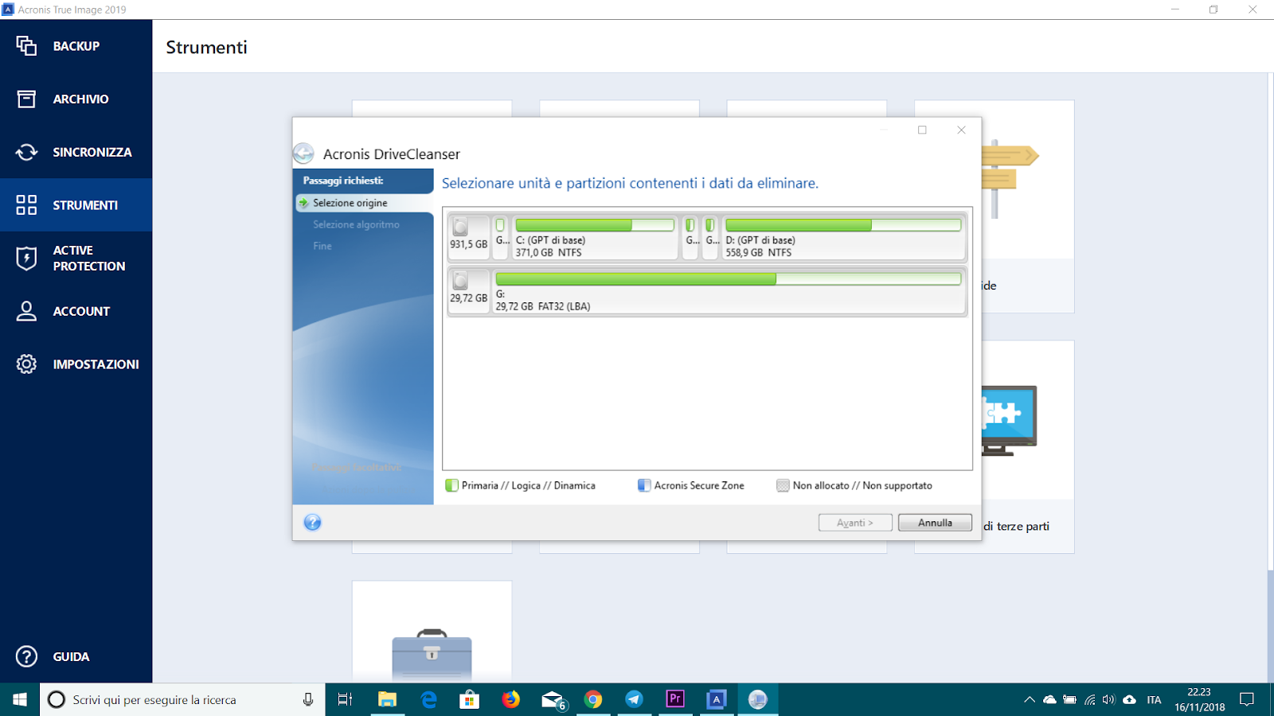Image resolution: width=1274 pixels, height=716 pixels.
Task: Click the toolbox tool card in Strumenti
Action: coord(432,631)
